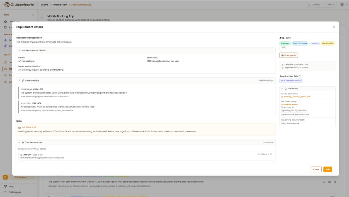Image resolution: width=349 pixels, height=197 pixels.
Task: Click the Frontend Team breadcrumb
Action: pyautogui.click(x=59, y=5)
